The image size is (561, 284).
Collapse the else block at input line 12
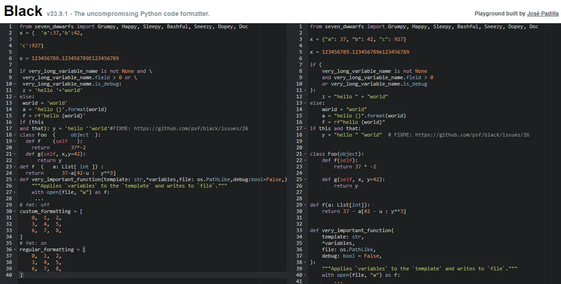(15, 96)
